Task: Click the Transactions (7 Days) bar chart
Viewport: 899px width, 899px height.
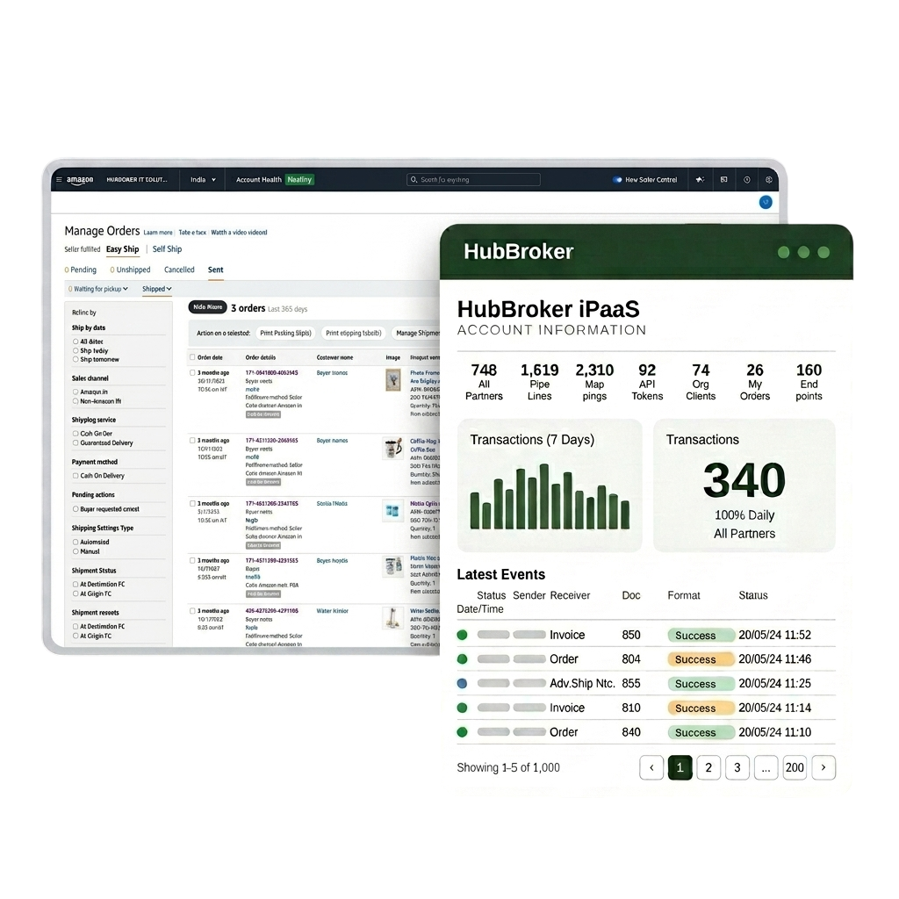Action: click(550, 497)
